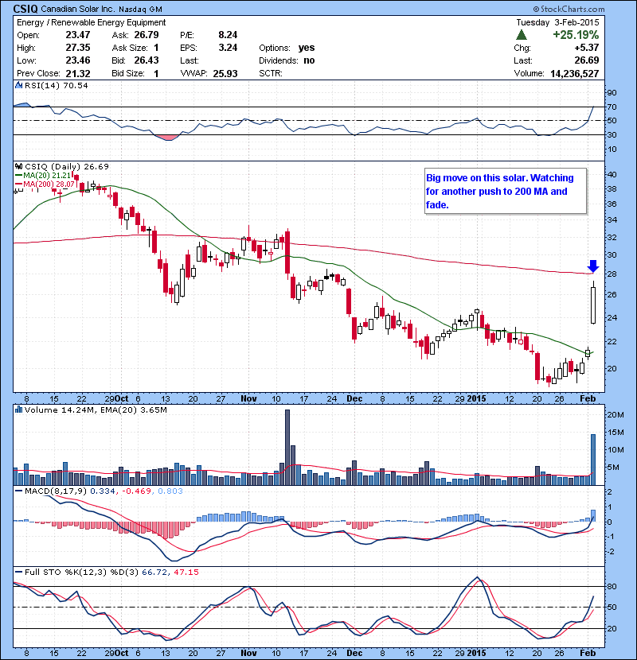Select the MA(200) 28.07 legend entry
Image resolution: width=637 pixels, height=660 pixels.
45,184
